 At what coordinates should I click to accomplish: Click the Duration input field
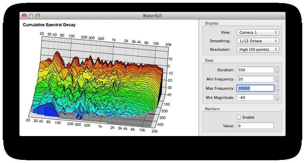tap(255, 70)
